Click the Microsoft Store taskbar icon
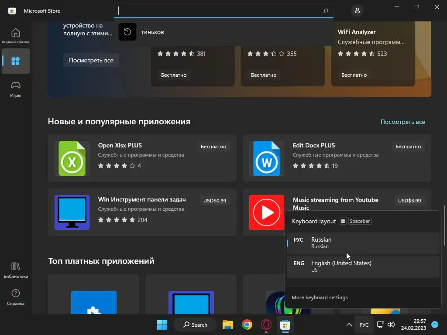447x335 pixels. (x=285, y=325)
